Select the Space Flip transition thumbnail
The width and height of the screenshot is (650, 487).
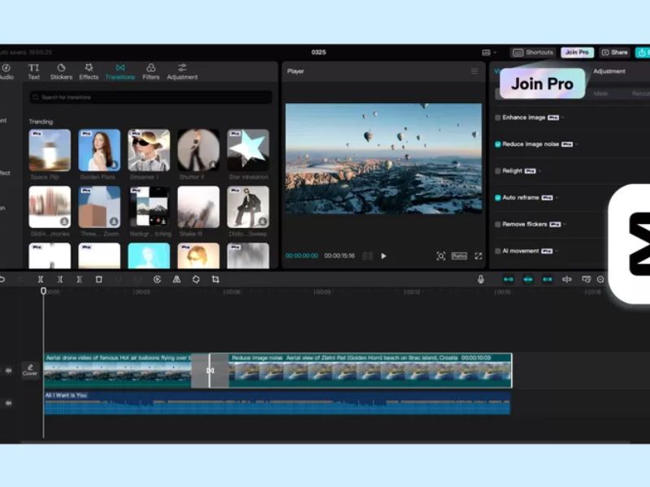(50, 150)
